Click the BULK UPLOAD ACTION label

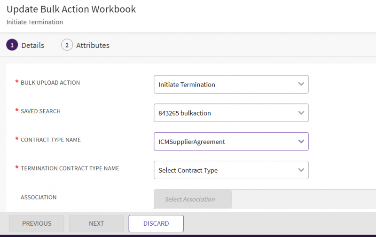(50, 83)
